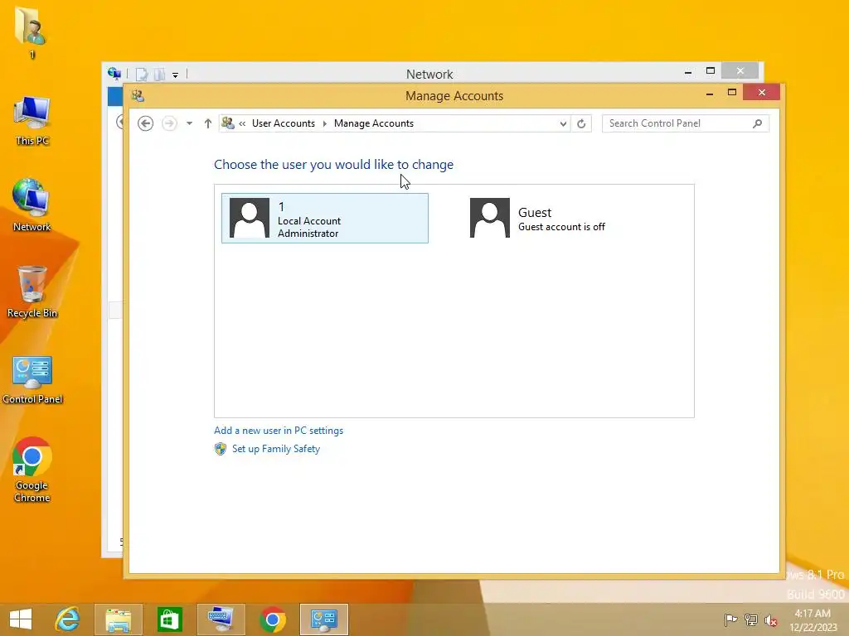Click the Network window title text

pyautogui.click(x=429, y=74)
